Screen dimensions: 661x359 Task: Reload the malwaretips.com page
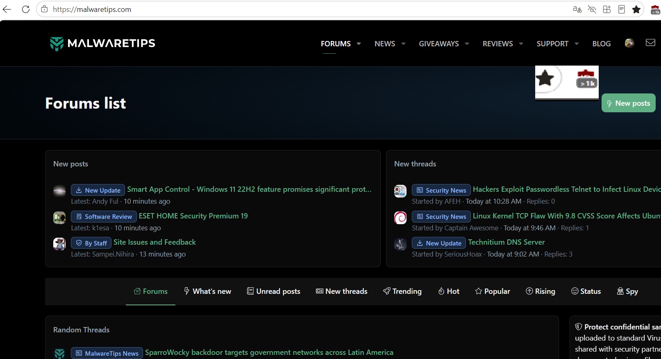[26, 9]
